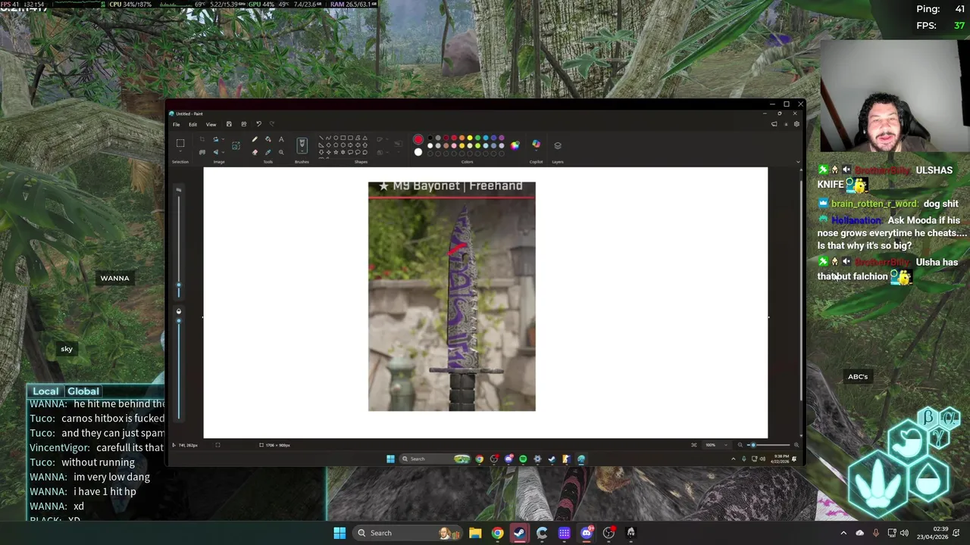This screenshot has width=970, height=545.
Task: Select the line shape in Shapes gallery
Action: tap(321, 139)
